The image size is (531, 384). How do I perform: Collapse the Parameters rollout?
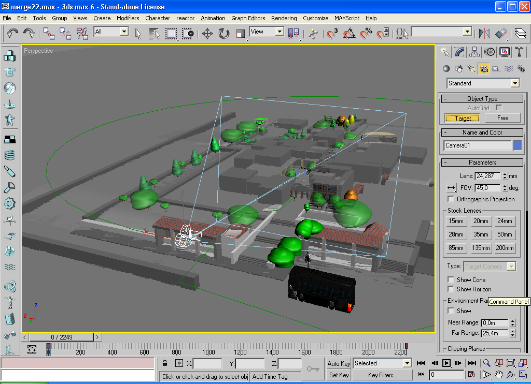click(x=482, y=163)
